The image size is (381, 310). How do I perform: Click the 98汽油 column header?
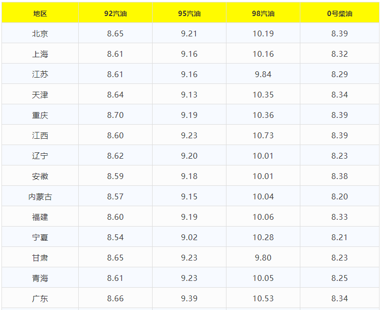pyautogui.click(x=263, y=14)
